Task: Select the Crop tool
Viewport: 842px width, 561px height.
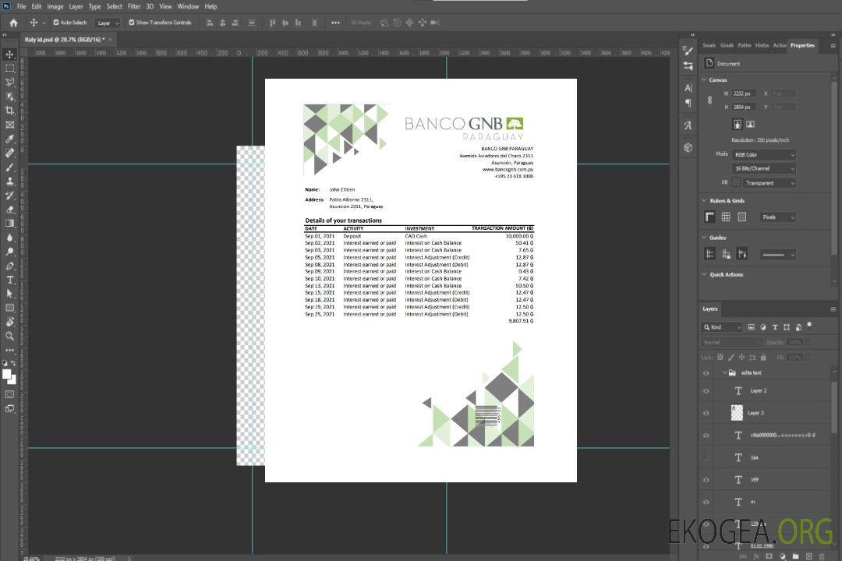Action: pyautogui.click(x=9, y=111)
